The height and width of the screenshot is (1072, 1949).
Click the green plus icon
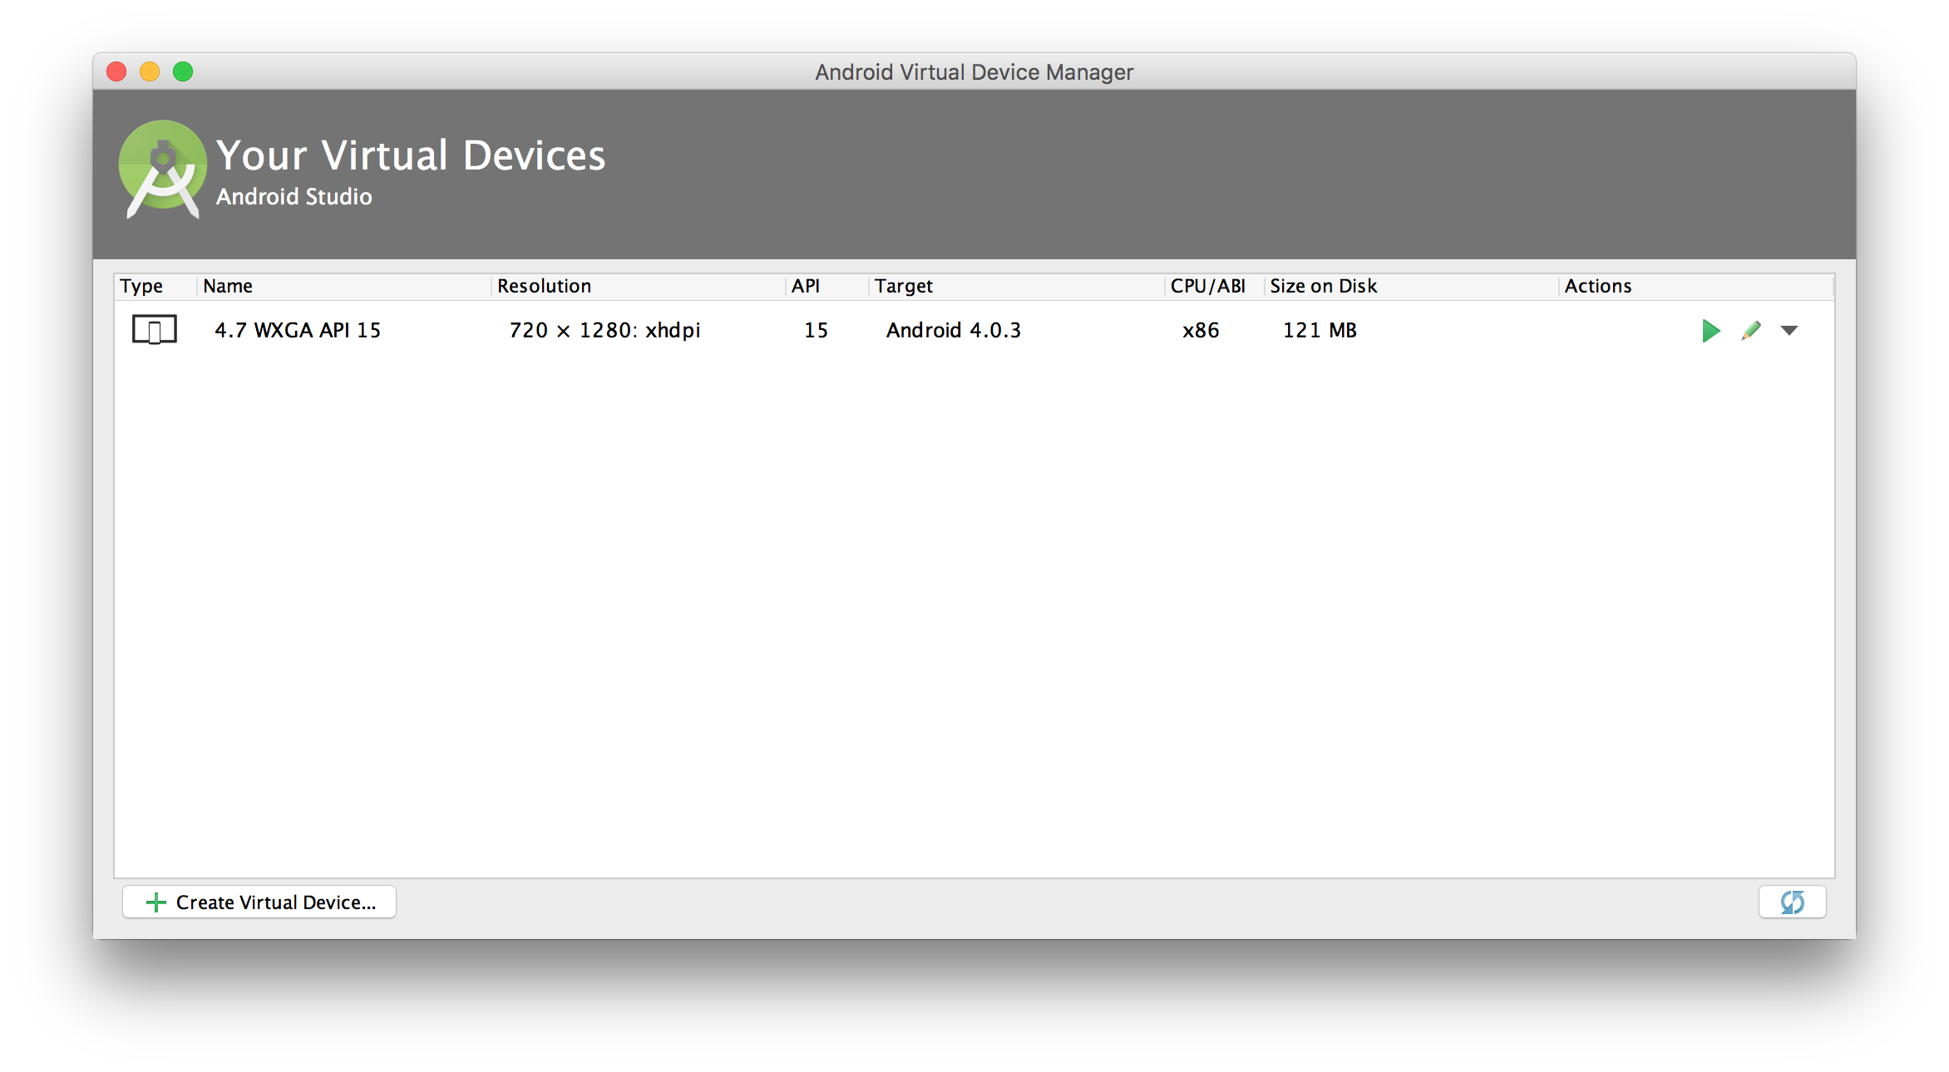155,902
